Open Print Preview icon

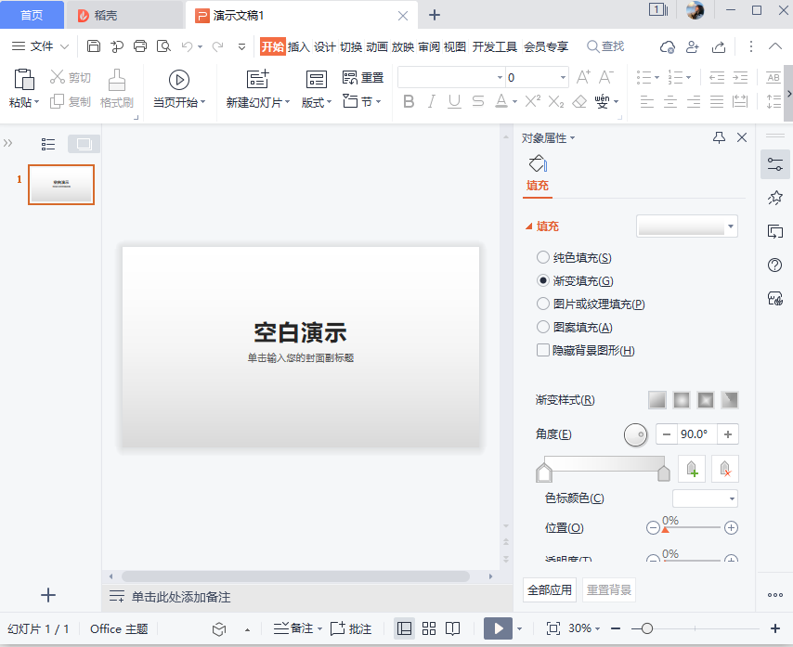pyautogui.click(x=163, y=46)
